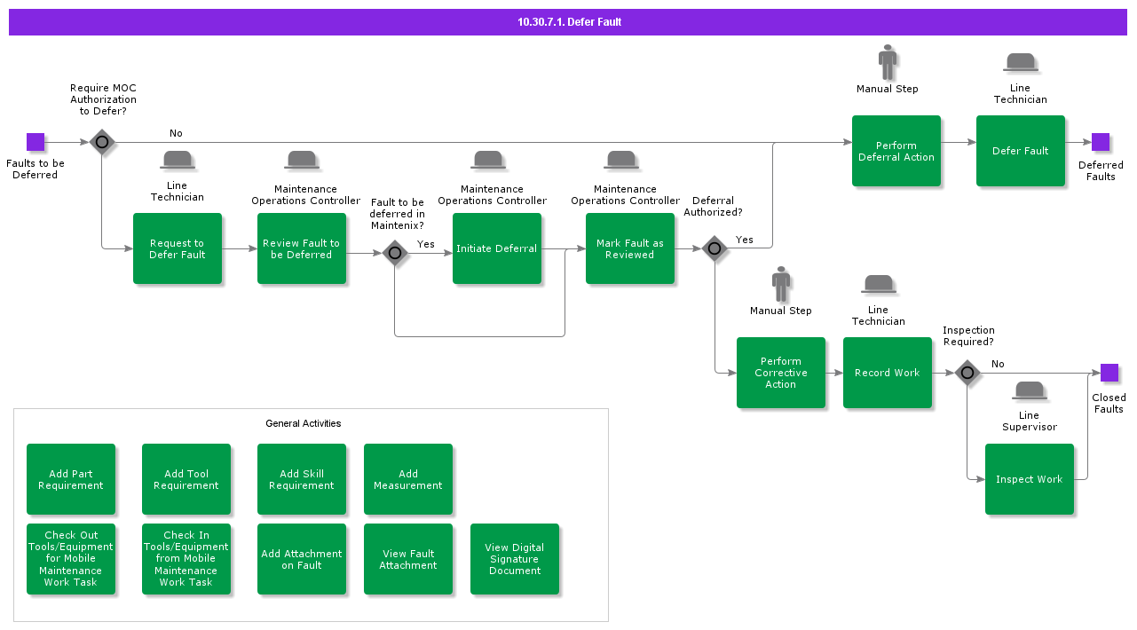Select the Fault to be deferred in Maintenix gateway

(395, 253)
